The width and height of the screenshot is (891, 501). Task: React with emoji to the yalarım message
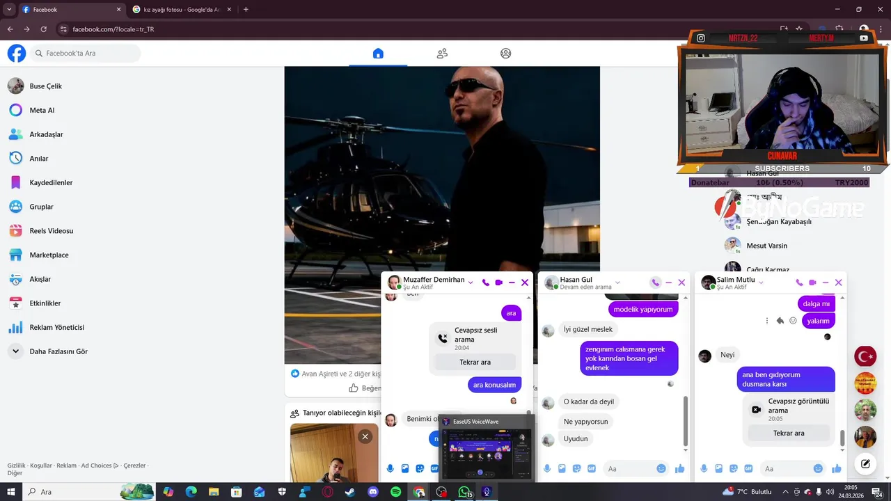click(793, 321)
